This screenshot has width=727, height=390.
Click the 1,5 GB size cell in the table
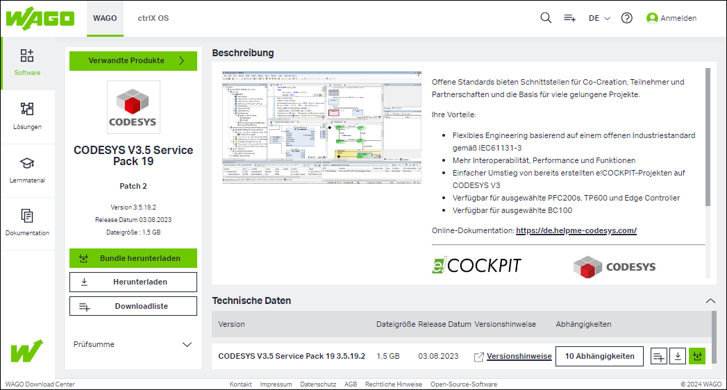click(x=388, y=356)
